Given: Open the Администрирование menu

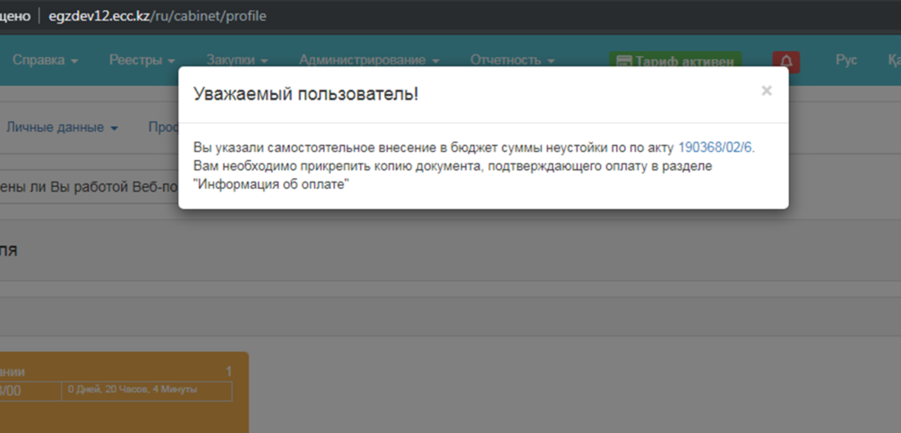Looking at the screenshot, I should pyautogui.click(x=368, y=60).
